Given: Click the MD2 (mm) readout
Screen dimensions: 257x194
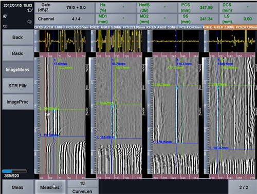Looking at the screenshot, I should tap(157, 19).
